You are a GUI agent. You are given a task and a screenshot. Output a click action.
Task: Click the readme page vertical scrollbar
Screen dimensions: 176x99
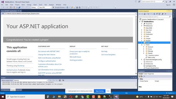(136, 45)
